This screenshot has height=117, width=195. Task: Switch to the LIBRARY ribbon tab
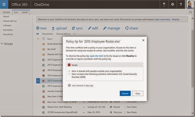25,12
